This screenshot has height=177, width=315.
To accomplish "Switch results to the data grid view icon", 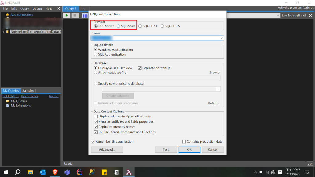I will click(85, 15).
